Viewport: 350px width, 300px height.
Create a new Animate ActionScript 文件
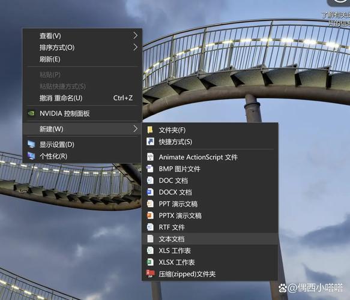pos(210,157)
